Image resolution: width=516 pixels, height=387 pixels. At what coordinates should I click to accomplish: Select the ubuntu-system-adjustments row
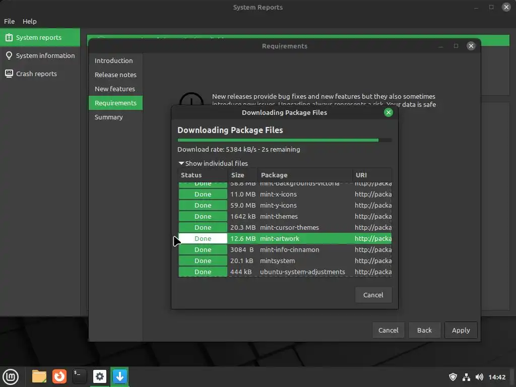285,272
